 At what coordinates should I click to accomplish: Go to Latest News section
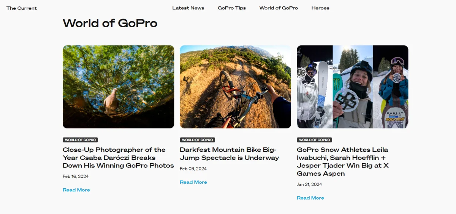[x=188, y=8]
